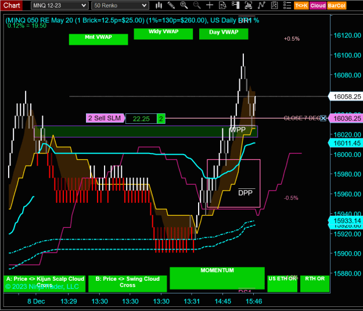Click the 0.12% = 19.50 readout text

click(27, 26)
